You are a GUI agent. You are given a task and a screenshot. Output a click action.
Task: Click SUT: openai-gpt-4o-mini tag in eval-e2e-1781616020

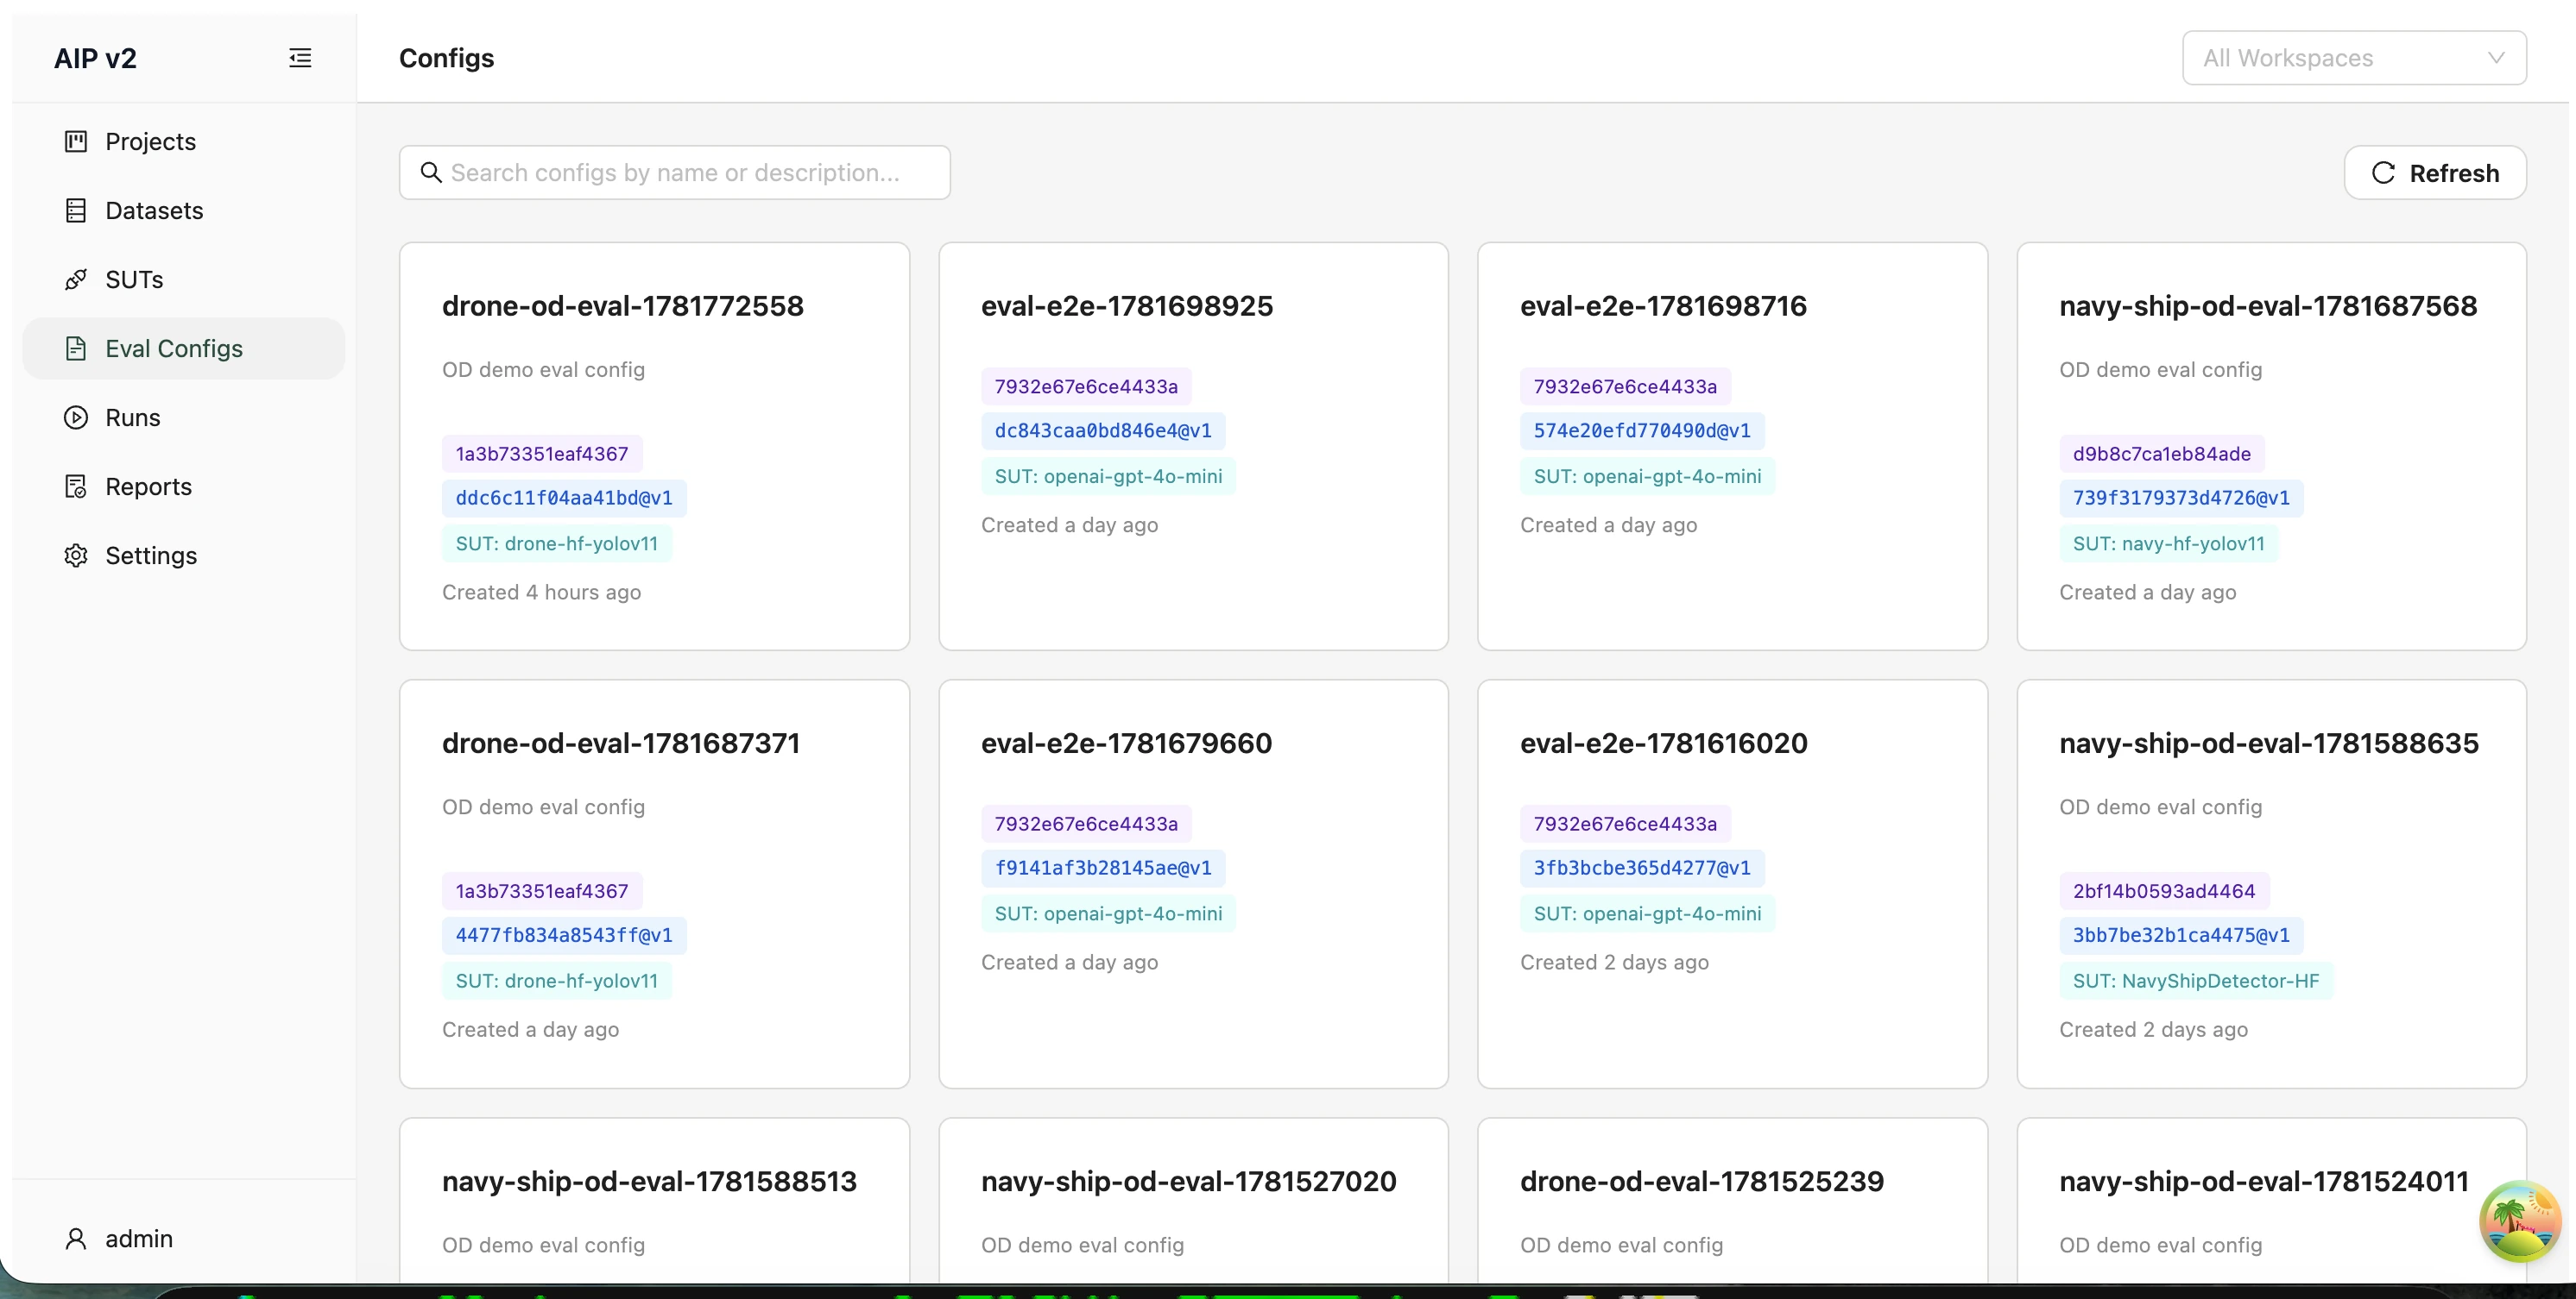(1647, 914)
